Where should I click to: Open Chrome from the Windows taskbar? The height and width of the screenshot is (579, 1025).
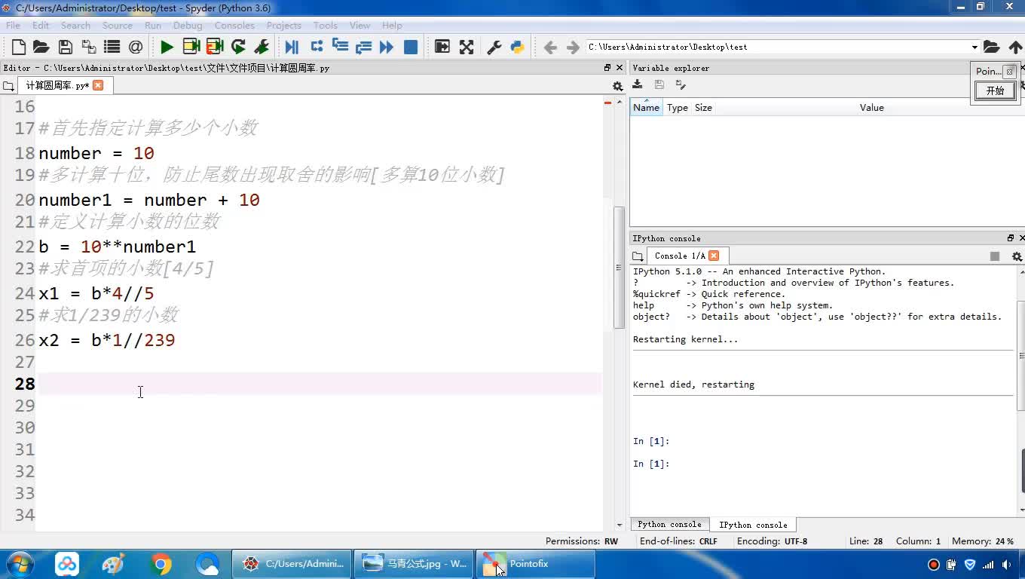click(x=161, y=564)
